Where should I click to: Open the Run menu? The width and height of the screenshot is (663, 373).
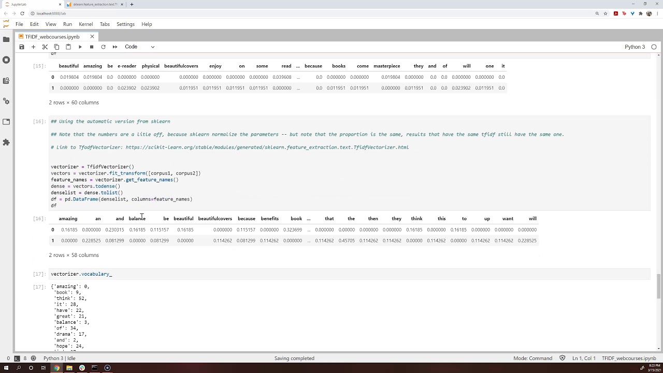[x=67, y=24]
